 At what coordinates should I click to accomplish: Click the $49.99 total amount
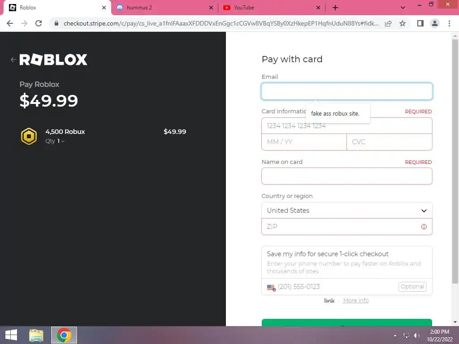point(48,100)
